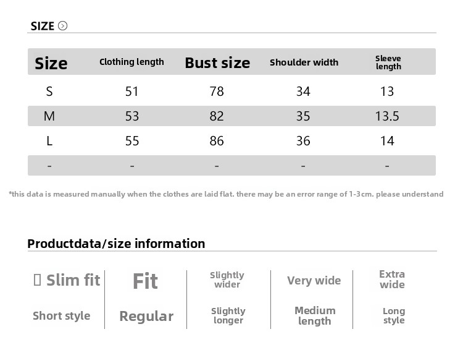Pick the Slightly longer length

[x=228, y=315]
